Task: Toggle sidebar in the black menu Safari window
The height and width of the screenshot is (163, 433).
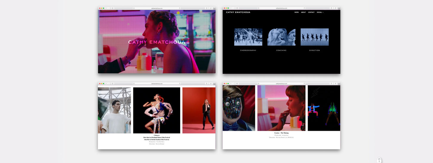Action: (237, 8)
